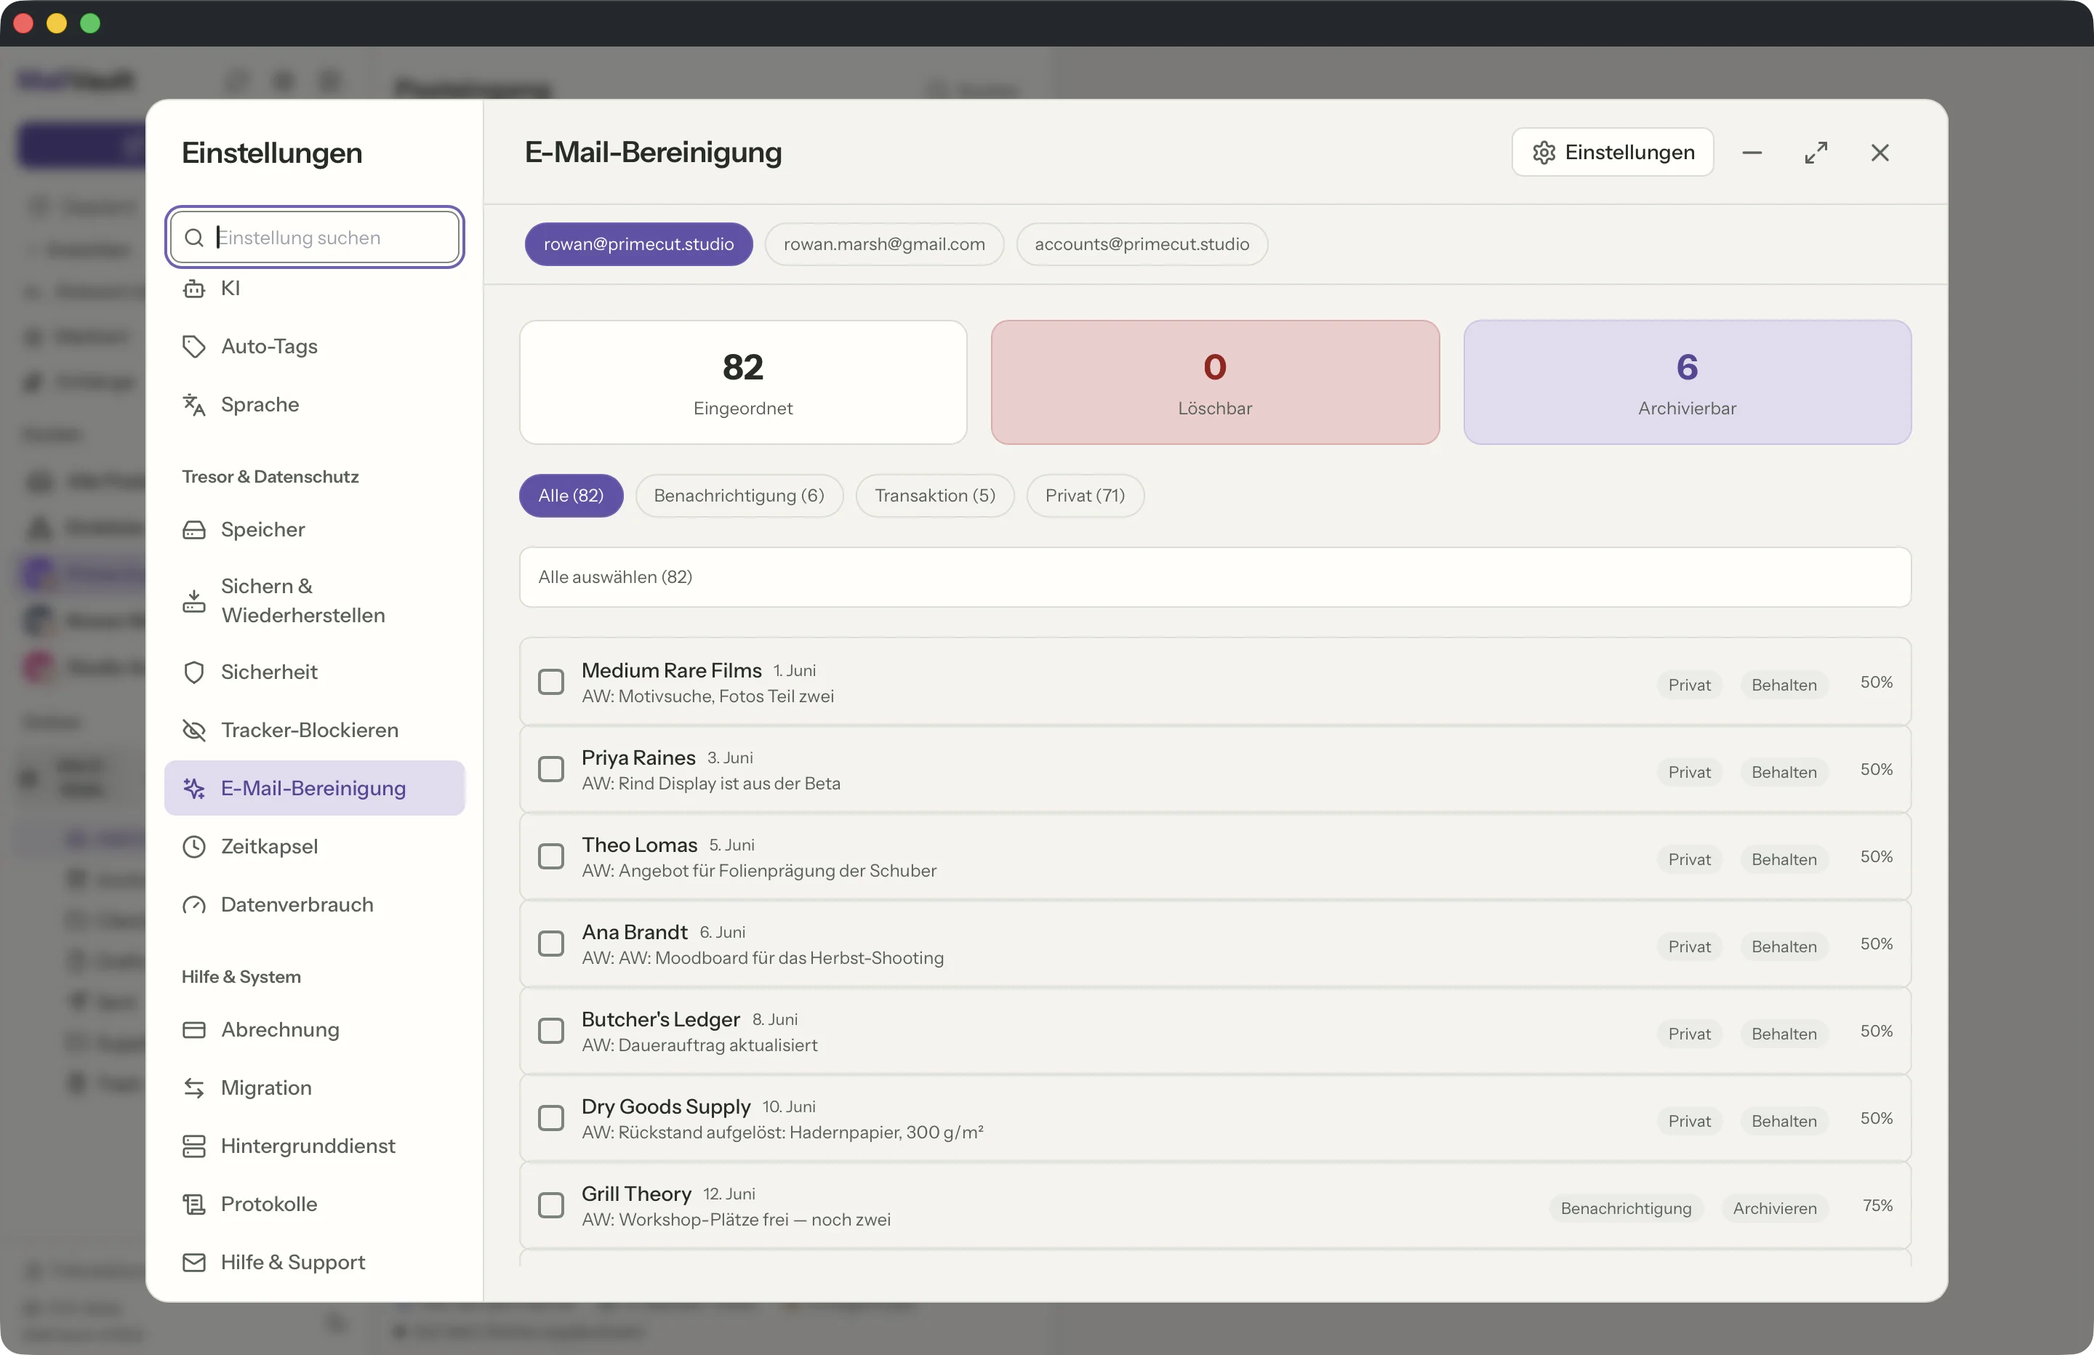
Task: Click the red macOS close window button
Action: [24, 23]
